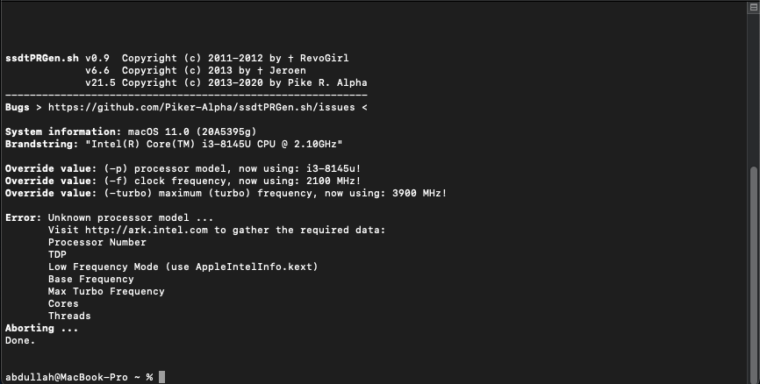Click the ssdtPRGen.sh script name heading

tap(41, 58)
